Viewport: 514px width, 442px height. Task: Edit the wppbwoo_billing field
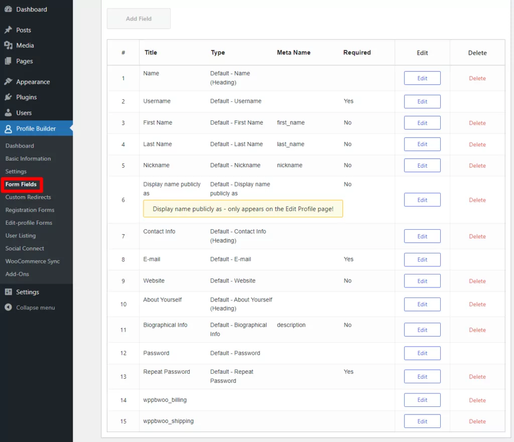coord(422,400)
